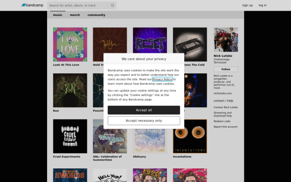
Task: Switch to the music tab
Action: tap(58, 15)
